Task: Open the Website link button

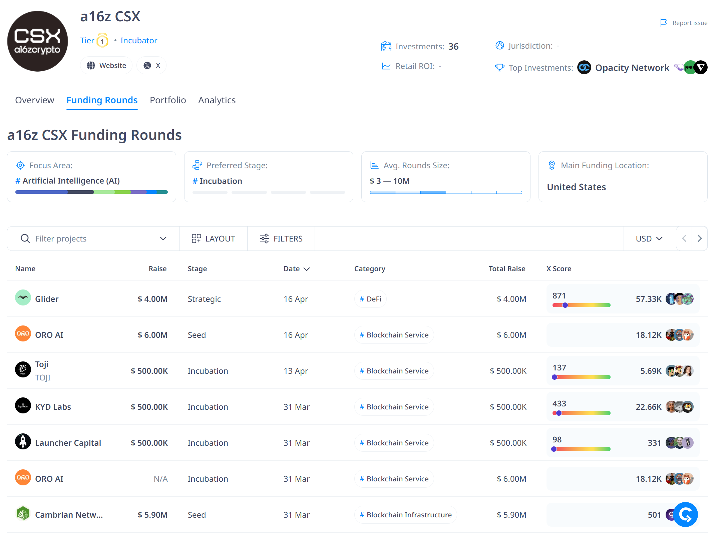Action: pyautogui.click(x=106, y=66)
